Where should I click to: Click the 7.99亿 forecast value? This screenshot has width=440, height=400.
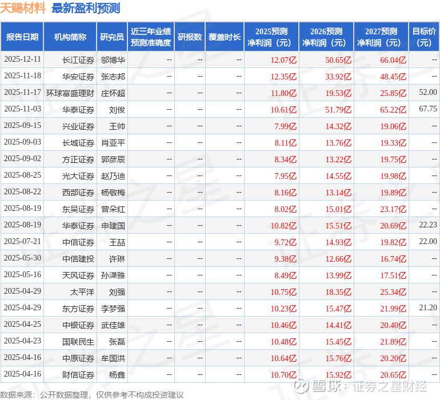click(285, 126)
